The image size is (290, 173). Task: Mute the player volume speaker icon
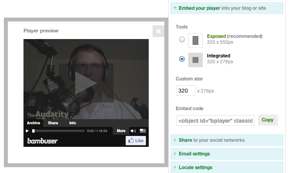pyautogui.click(x=133, y=131)
